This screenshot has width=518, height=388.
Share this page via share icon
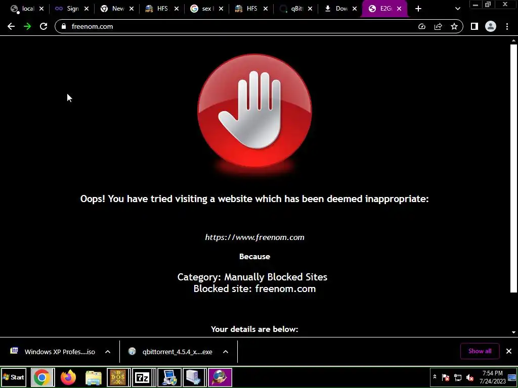pos(438,26)
